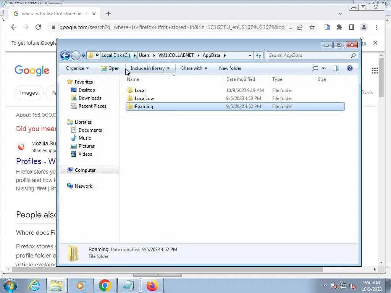Share this page icon in Chrome

pyautogui.click(x=300, y=27)
